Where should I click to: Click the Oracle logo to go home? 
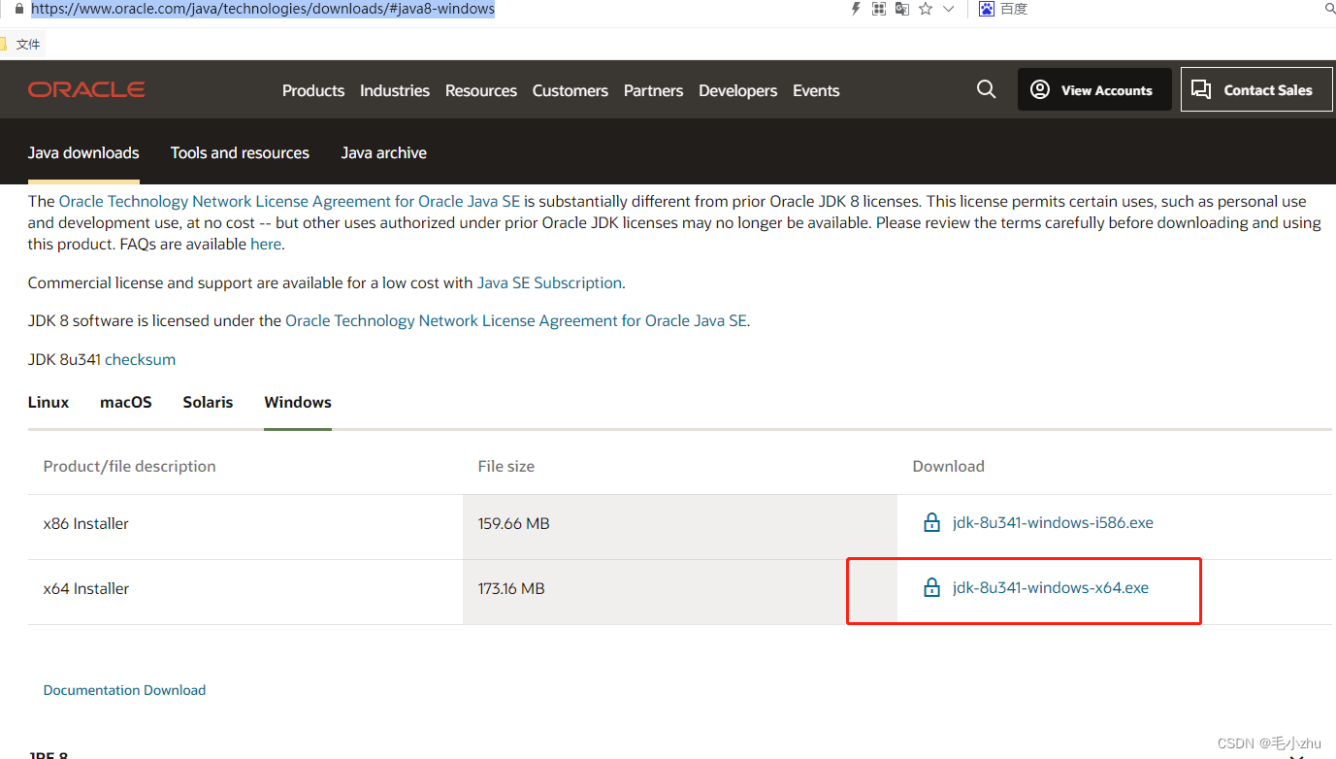[x=85, y=89]
